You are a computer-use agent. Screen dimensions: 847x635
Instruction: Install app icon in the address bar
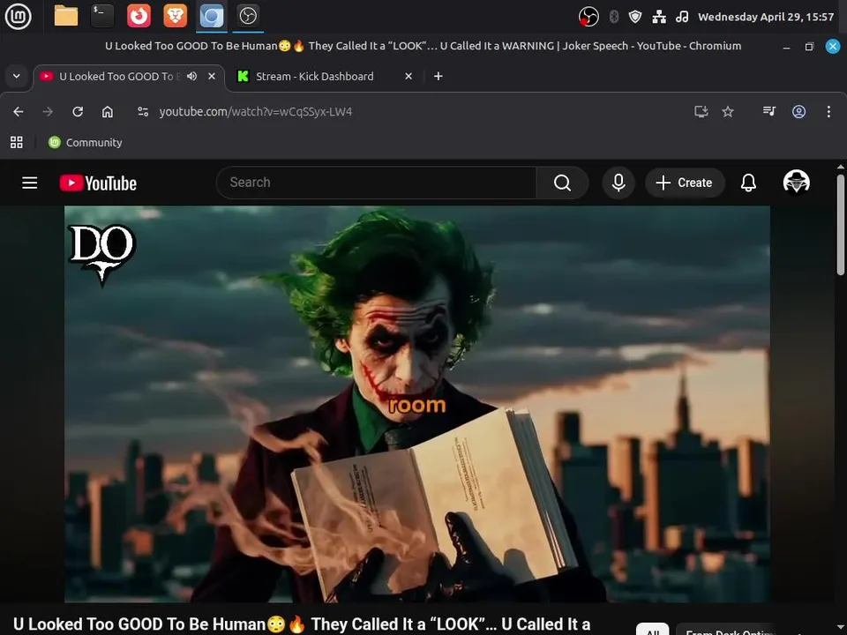click(x=701, y=111)
